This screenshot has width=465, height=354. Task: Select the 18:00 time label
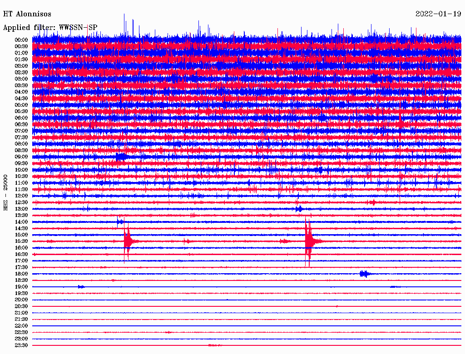pyautogui.click(x=21, y=274)
